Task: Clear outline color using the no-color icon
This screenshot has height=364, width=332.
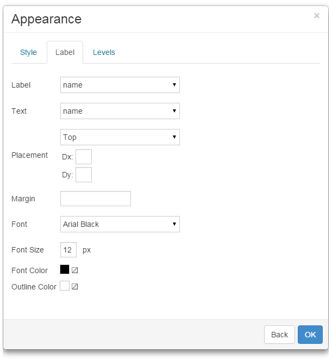Action: [74, 287]
